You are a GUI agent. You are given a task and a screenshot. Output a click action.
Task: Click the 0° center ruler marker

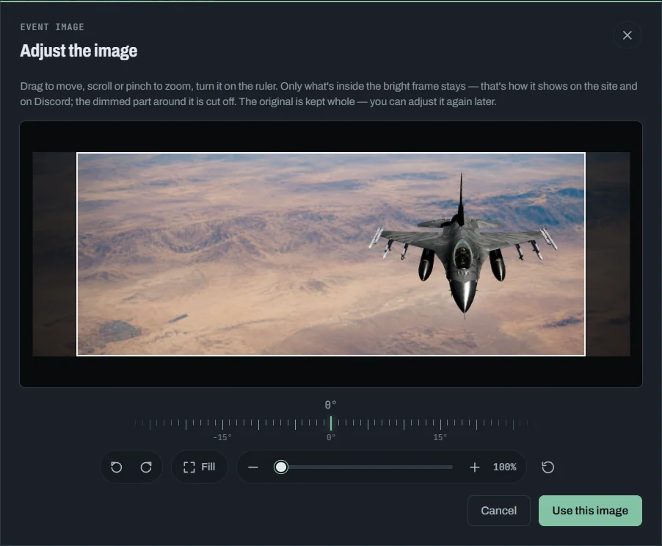click(x=331, y=423)
